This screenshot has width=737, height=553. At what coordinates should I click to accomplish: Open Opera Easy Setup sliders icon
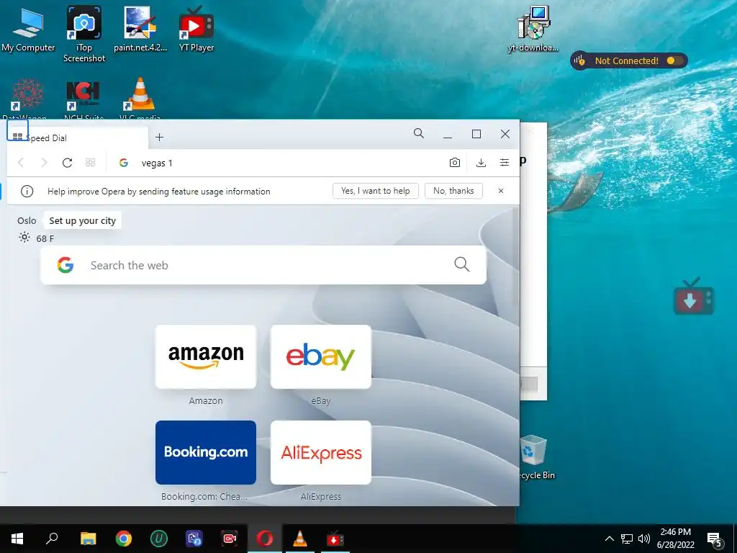click(505, 163)
